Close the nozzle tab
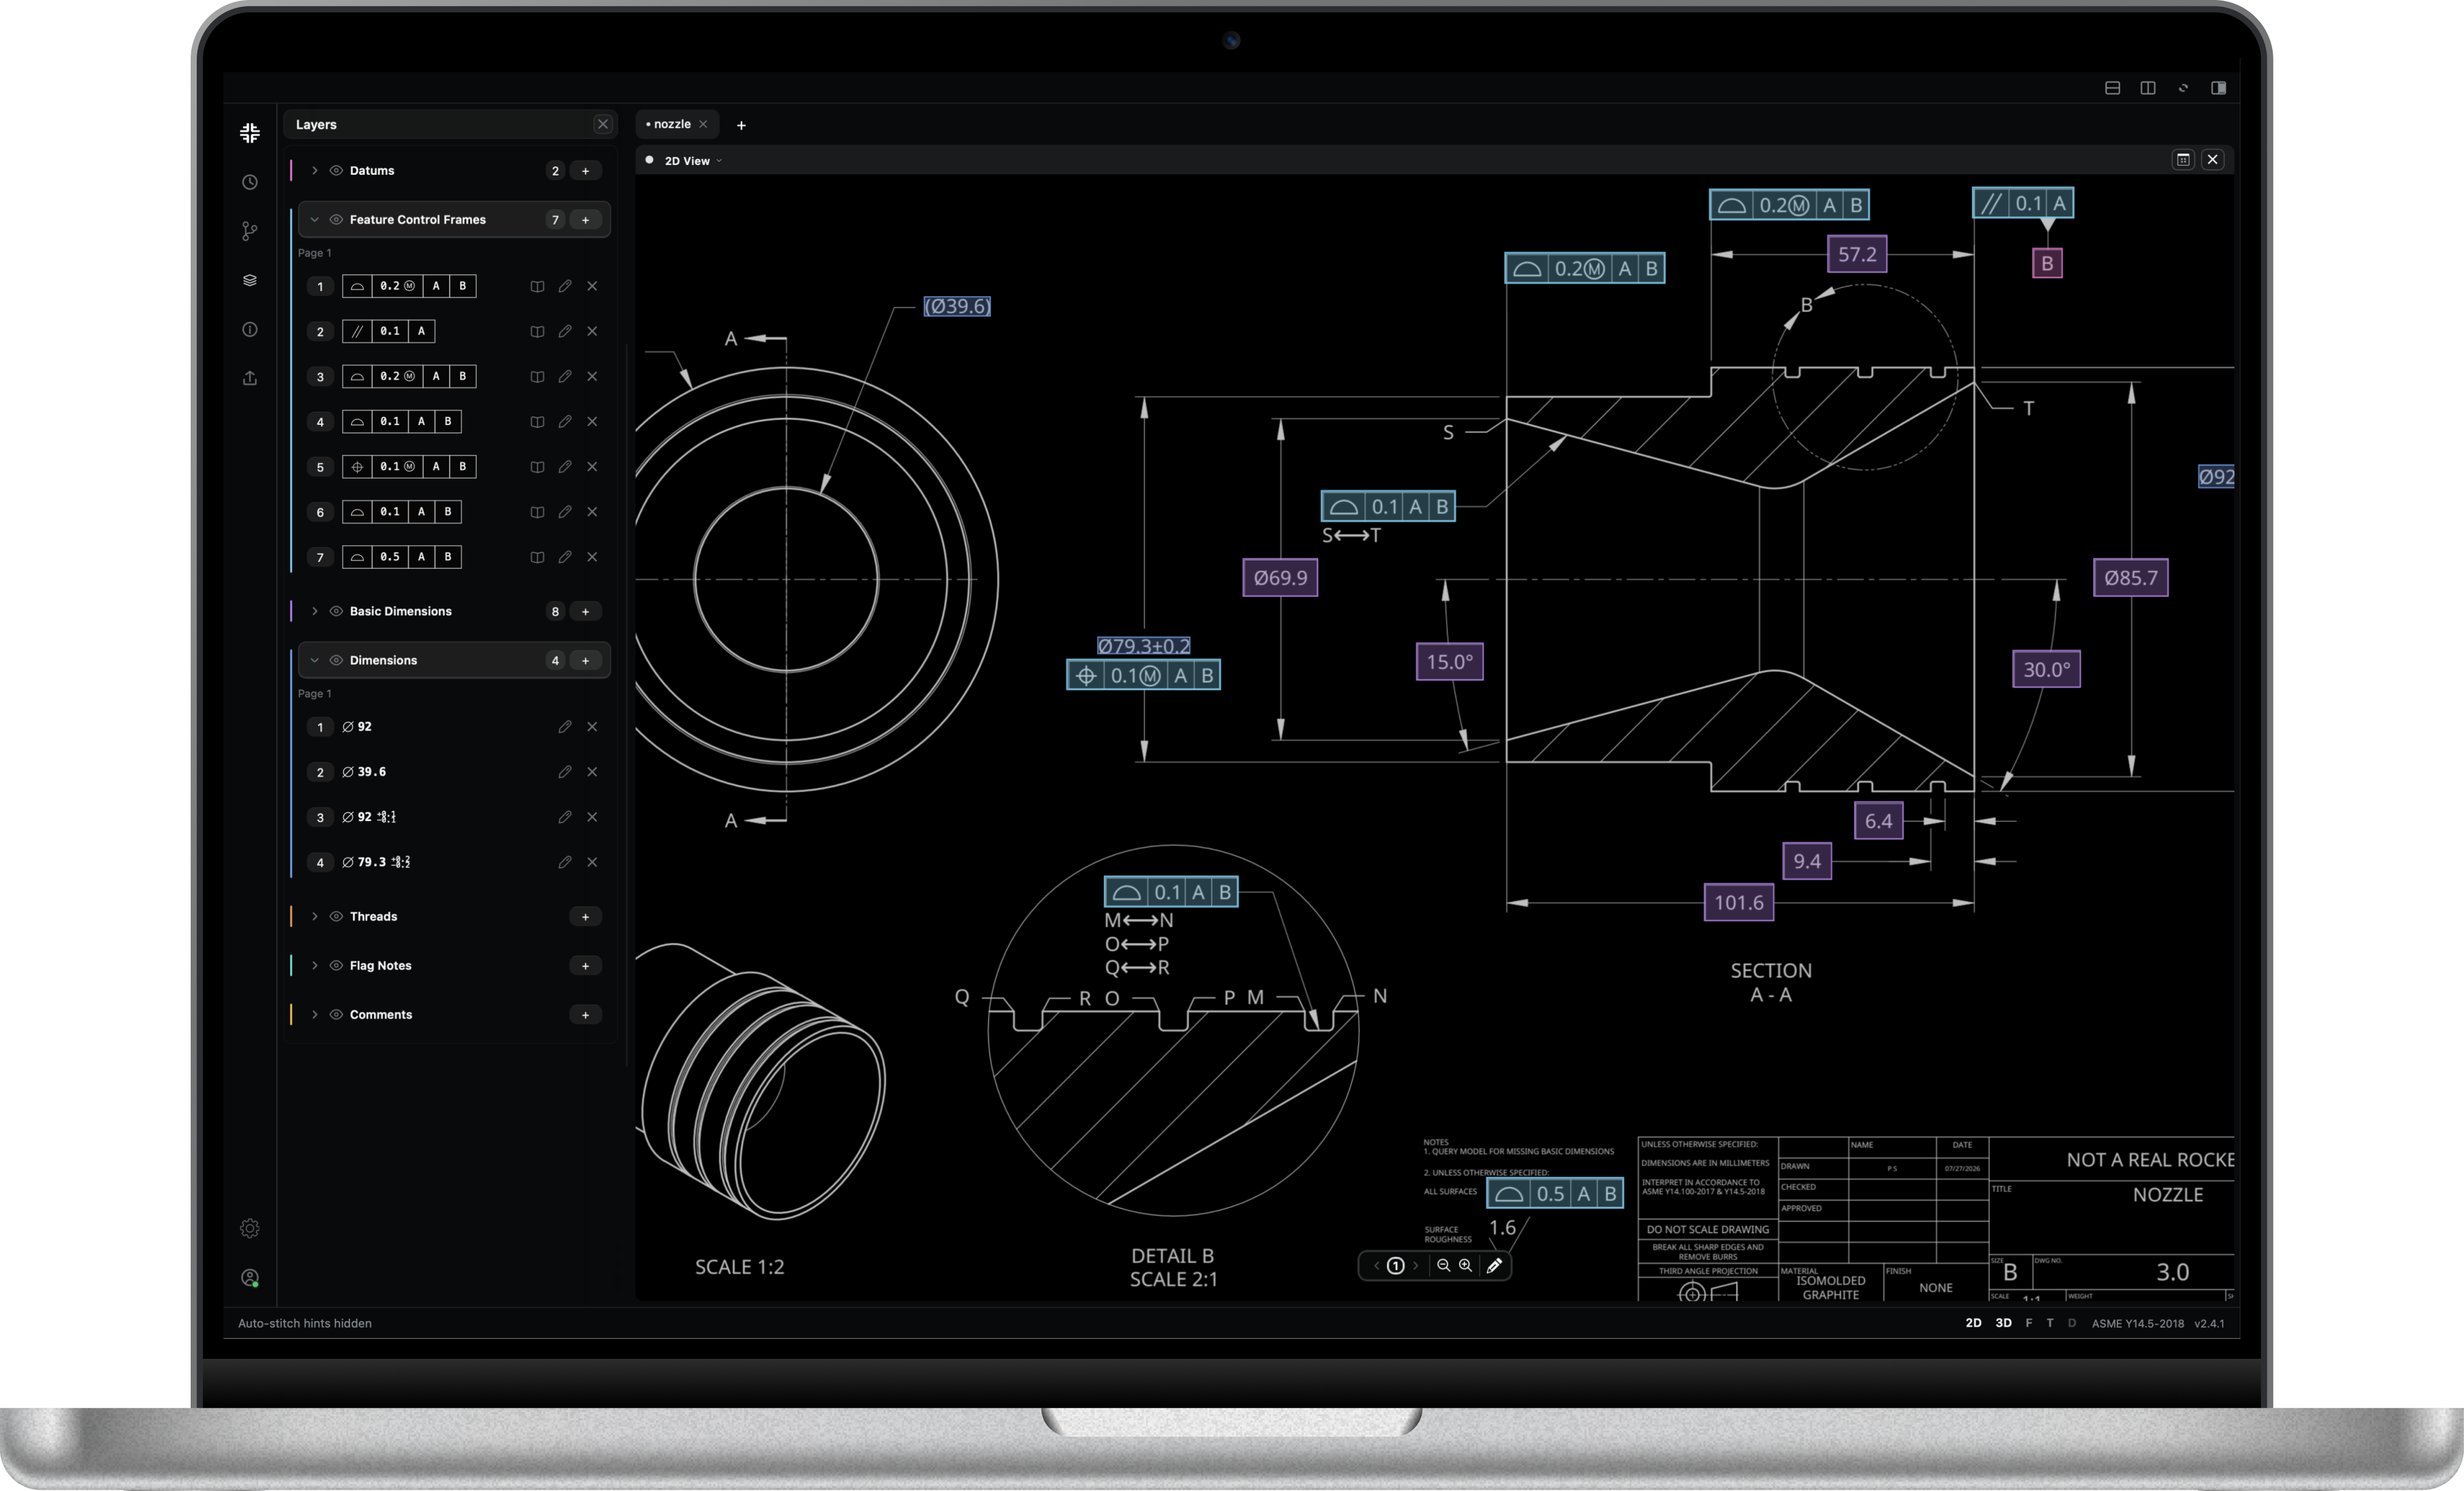2464x1491 pixels. tap(703, 124)
